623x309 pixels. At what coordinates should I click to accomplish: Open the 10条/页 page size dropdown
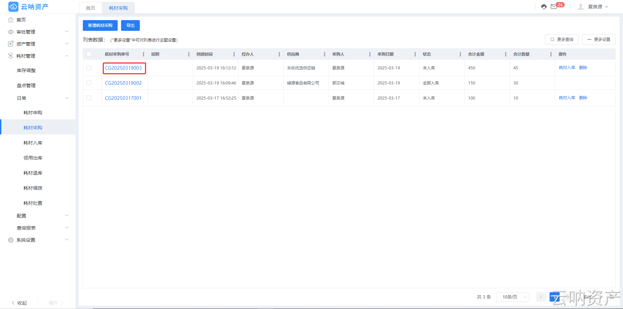coord(513,297)
